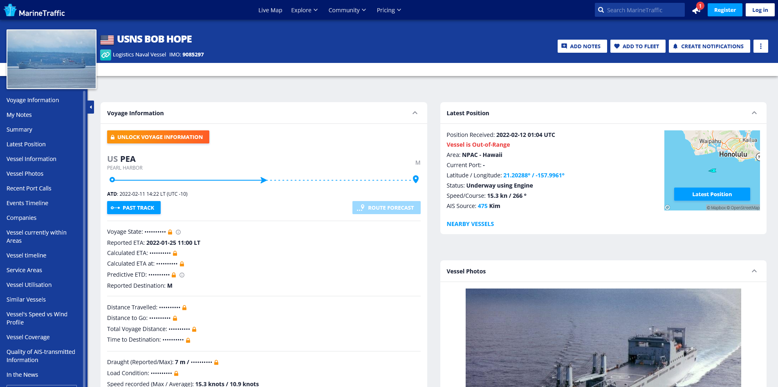Open the notifications megaphone icon
This screenshot has height=387, width=778.
coord(696,10)
